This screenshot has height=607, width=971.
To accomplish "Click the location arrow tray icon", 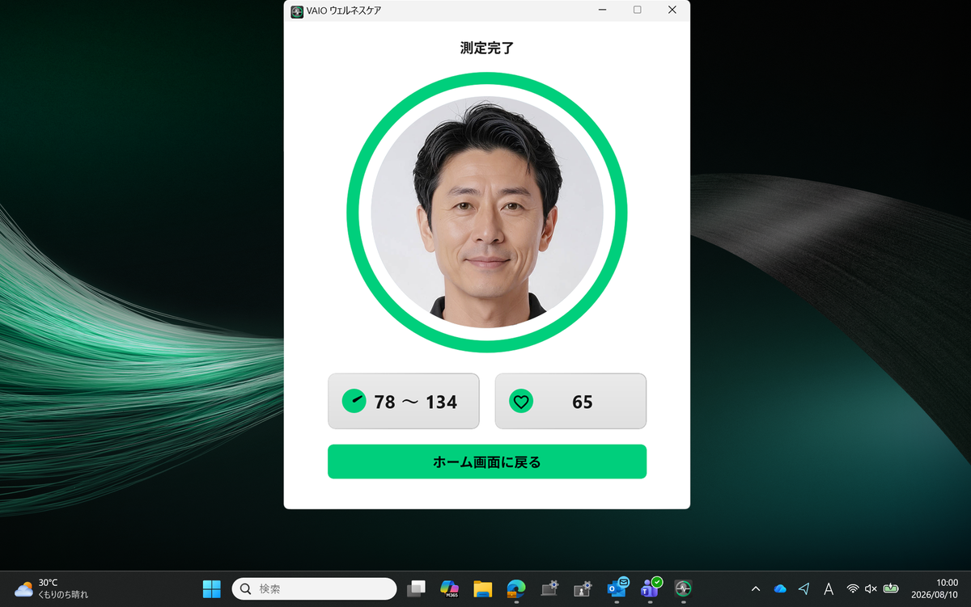I will (804, 588).
